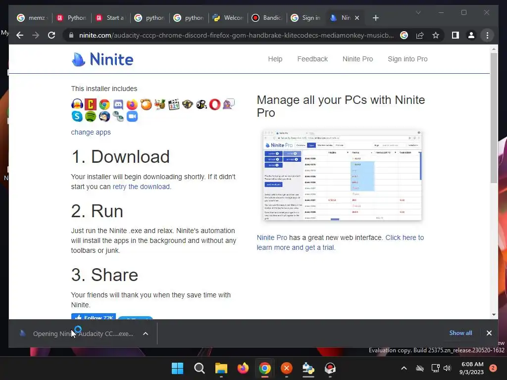Click Show all downloads
The height and width of the screenshot is (380, 507).
[460, 333]
